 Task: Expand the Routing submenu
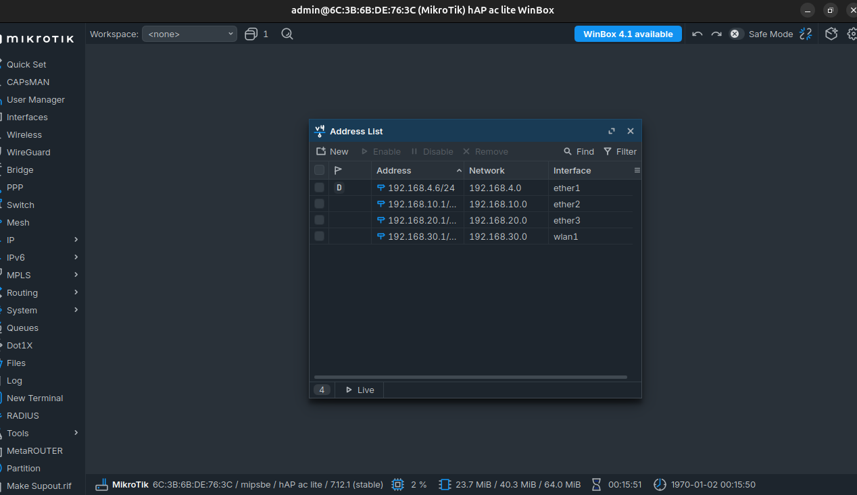pyautogui.click(x=76, y=292)
